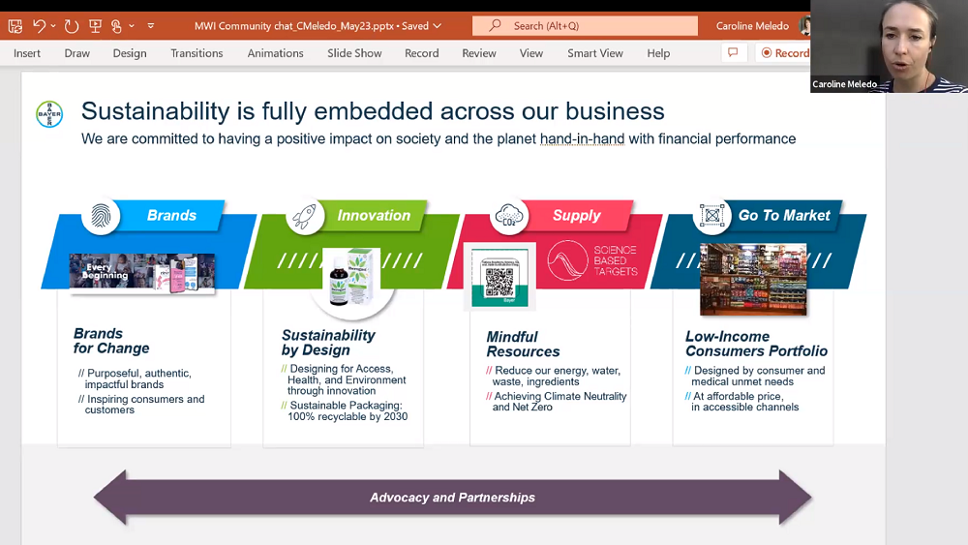Click 'Designing for Access, Health' bullet

pos(344,379)
